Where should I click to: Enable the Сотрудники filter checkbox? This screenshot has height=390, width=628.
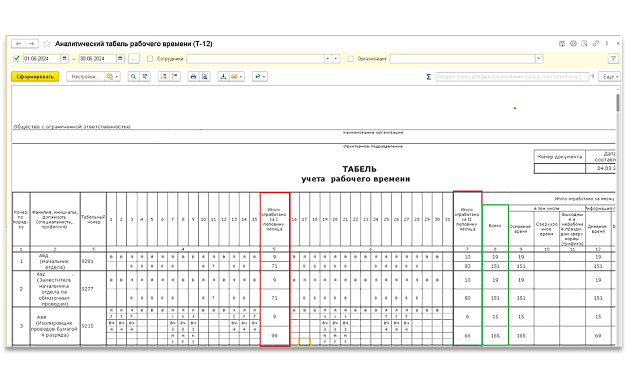(x=150, y=59)
